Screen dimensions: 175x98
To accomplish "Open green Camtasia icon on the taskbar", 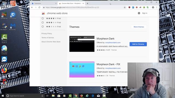I will tap(70, 96).
